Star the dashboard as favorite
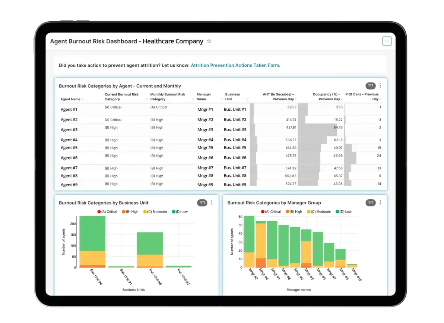 (x=209, y=41)
